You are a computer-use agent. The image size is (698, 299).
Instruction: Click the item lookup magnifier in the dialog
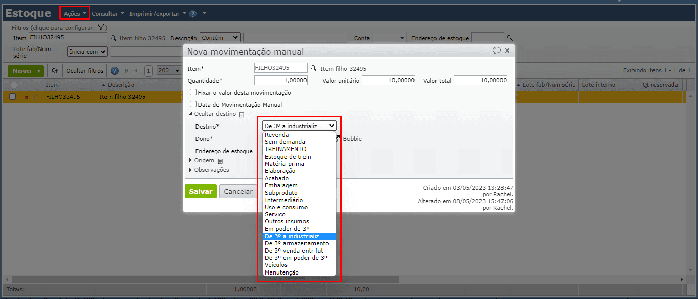click(x=314, y=68)
